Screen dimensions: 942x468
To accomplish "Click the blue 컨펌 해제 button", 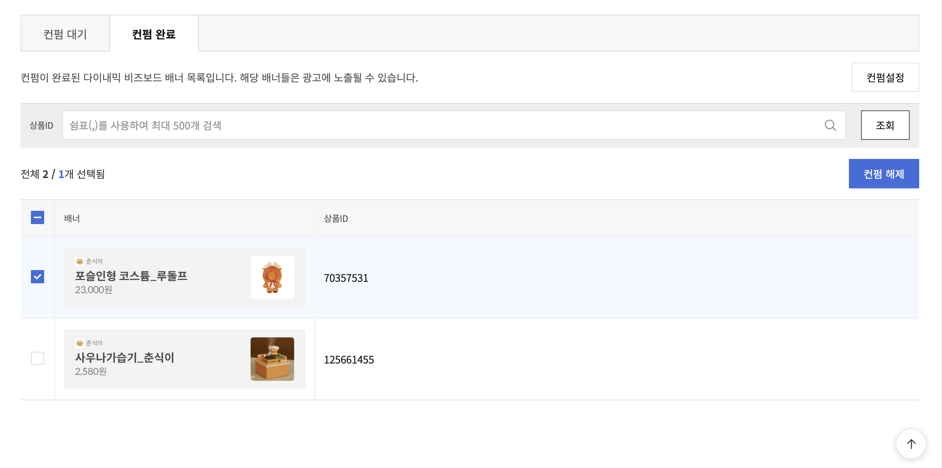I will click(883, 174).
